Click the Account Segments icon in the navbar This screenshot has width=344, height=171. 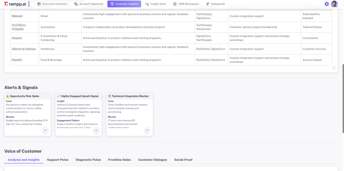click(x=76, y=4)
